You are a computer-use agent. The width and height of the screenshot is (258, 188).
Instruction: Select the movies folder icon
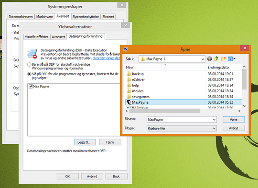pos(129,91)
